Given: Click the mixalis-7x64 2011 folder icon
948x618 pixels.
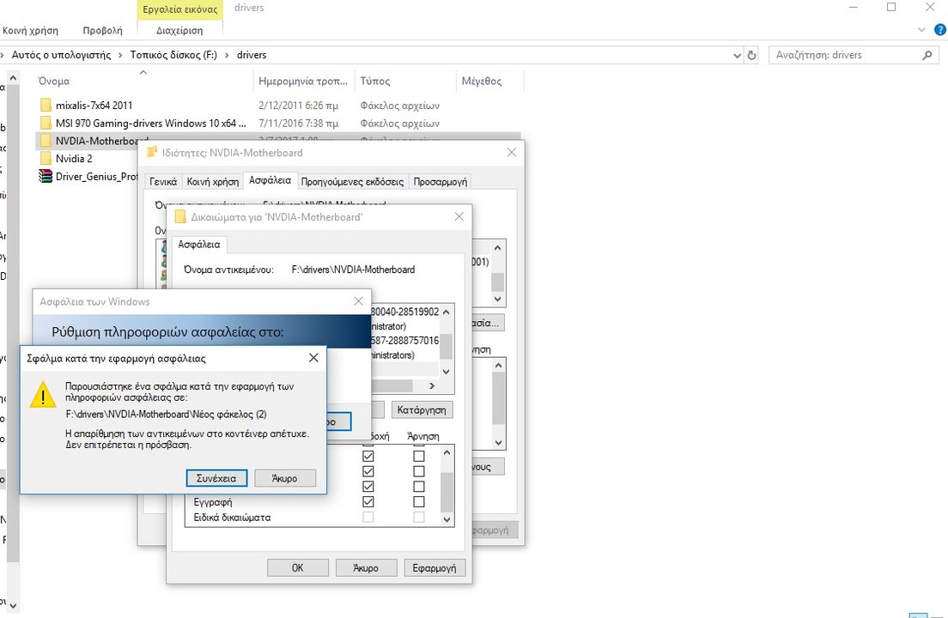Looking at the screenshot, I should coord(46,106).
